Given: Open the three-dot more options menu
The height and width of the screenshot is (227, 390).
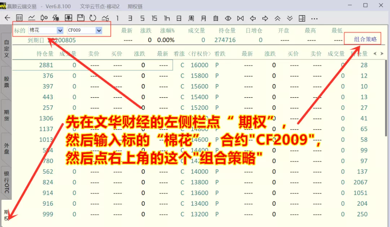Looking at the screenshot, I should (315, 18).
